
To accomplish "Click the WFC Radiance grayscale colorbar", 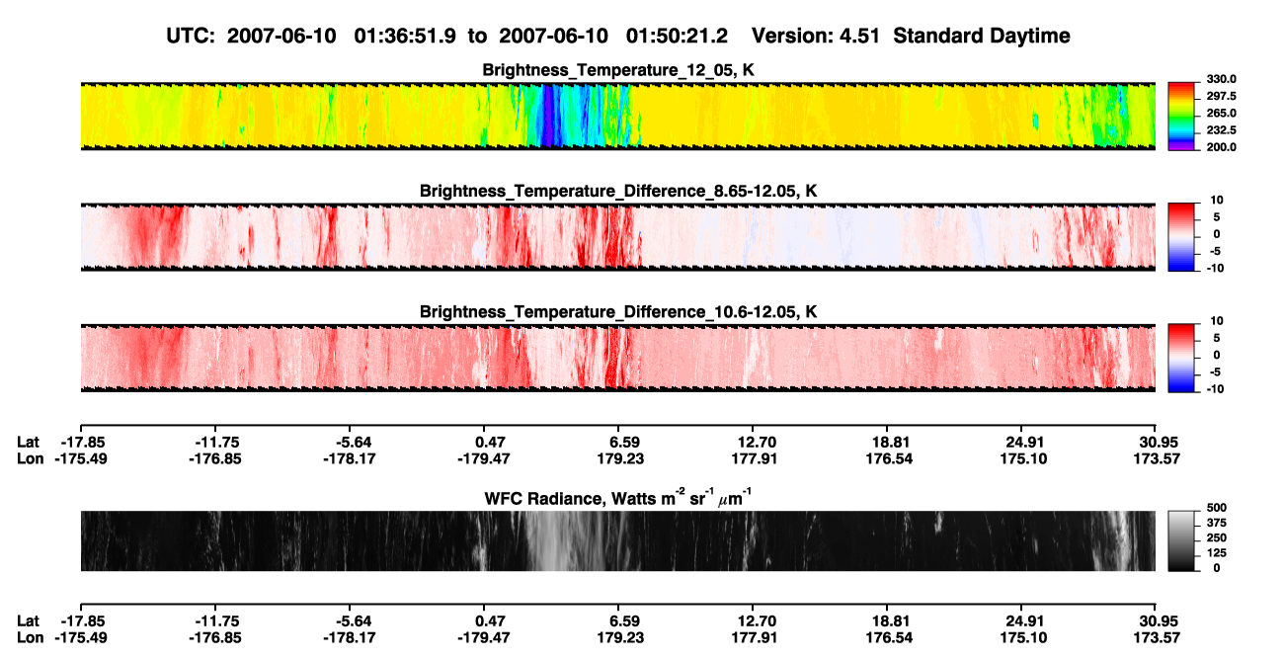I will point(1181,540).
